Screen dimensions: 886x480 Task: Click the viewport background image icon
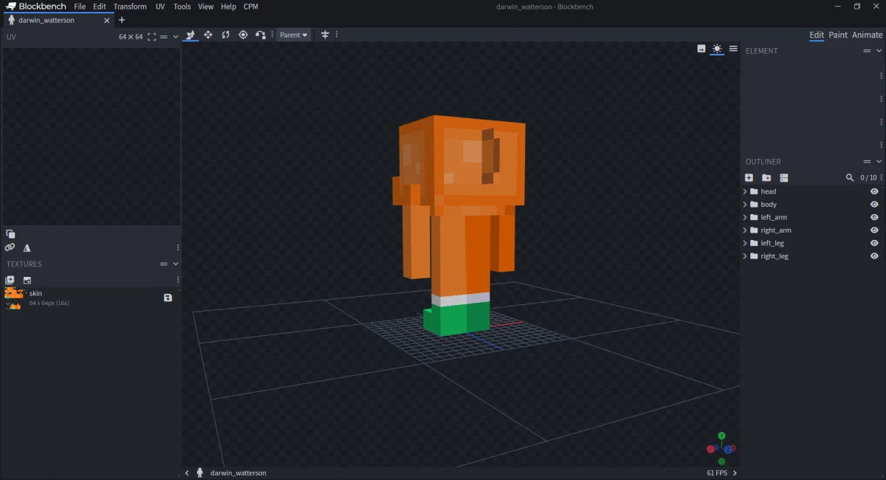pyautogui.click(x=701, y=49)
